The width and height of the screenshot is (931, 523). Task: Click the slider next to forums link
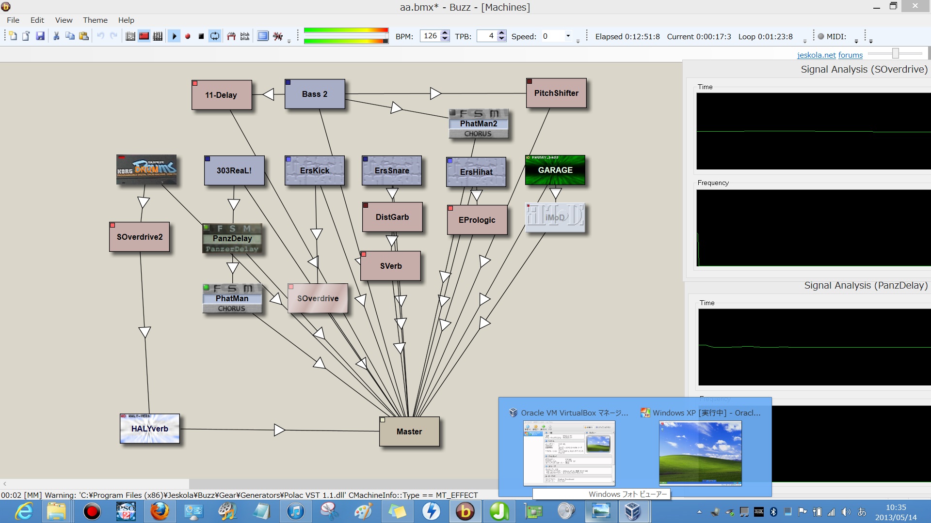click(895, 53)
